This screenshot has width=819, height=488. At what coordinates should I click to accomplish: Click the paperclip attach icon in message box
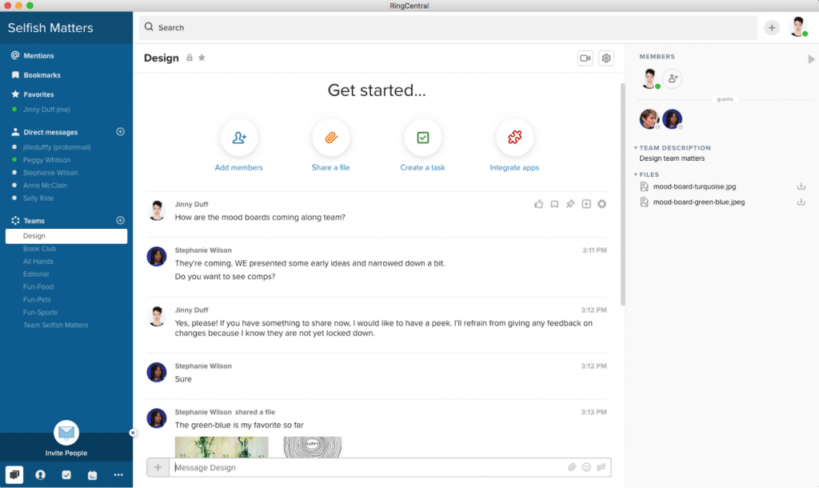572,467
